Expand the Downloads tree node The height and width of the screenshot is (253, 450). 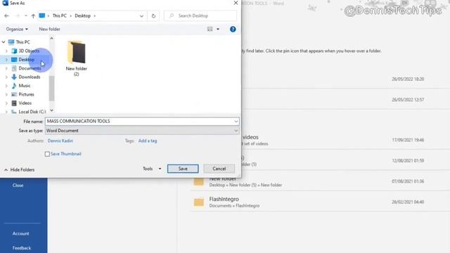(6, 77)
